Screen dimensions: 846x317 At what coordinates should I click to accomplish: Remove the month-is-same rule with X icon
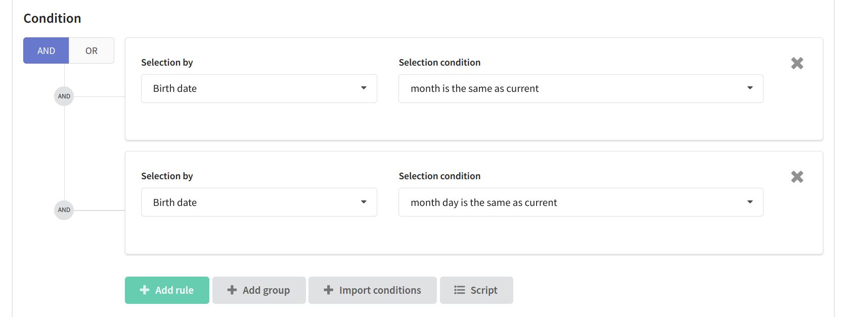coord(797,63)
